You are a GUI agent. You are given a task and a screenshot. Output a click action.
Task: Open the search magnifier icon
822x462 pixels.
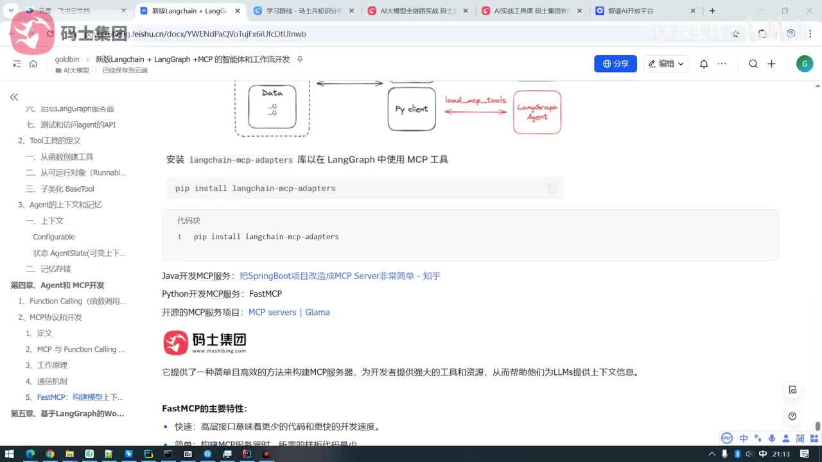753,64
